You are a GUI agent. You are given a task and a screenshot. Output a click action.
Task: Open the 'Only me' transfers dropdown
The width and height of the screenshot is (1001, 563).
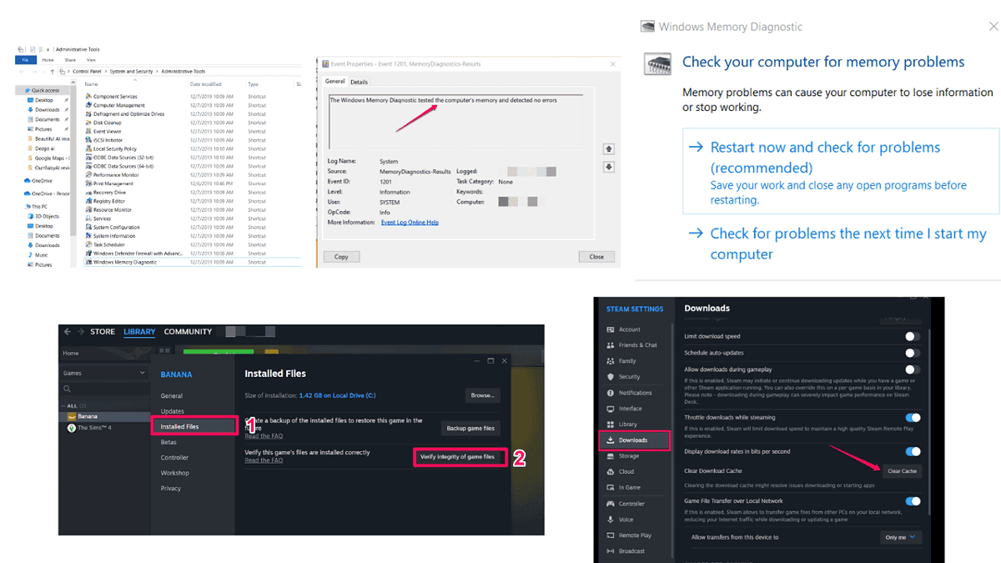click(x=901, y=537)
